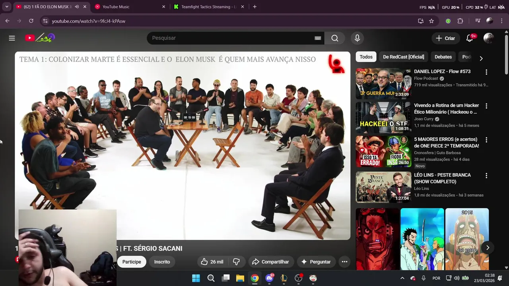Start voice search with microphone icon
The height and width of the screenshot is (286, 509).
point(357,38)
